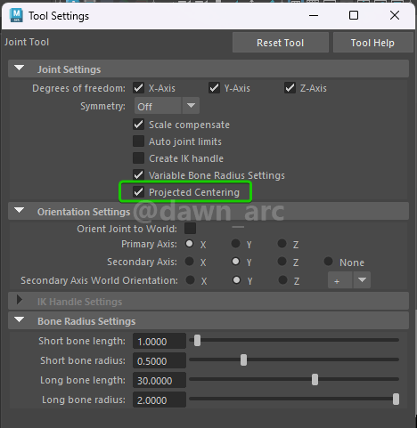The height and width of the screenshot is (428, 417).
Task: Maximize the Tool Settings window
Action: tap(354, 15)
